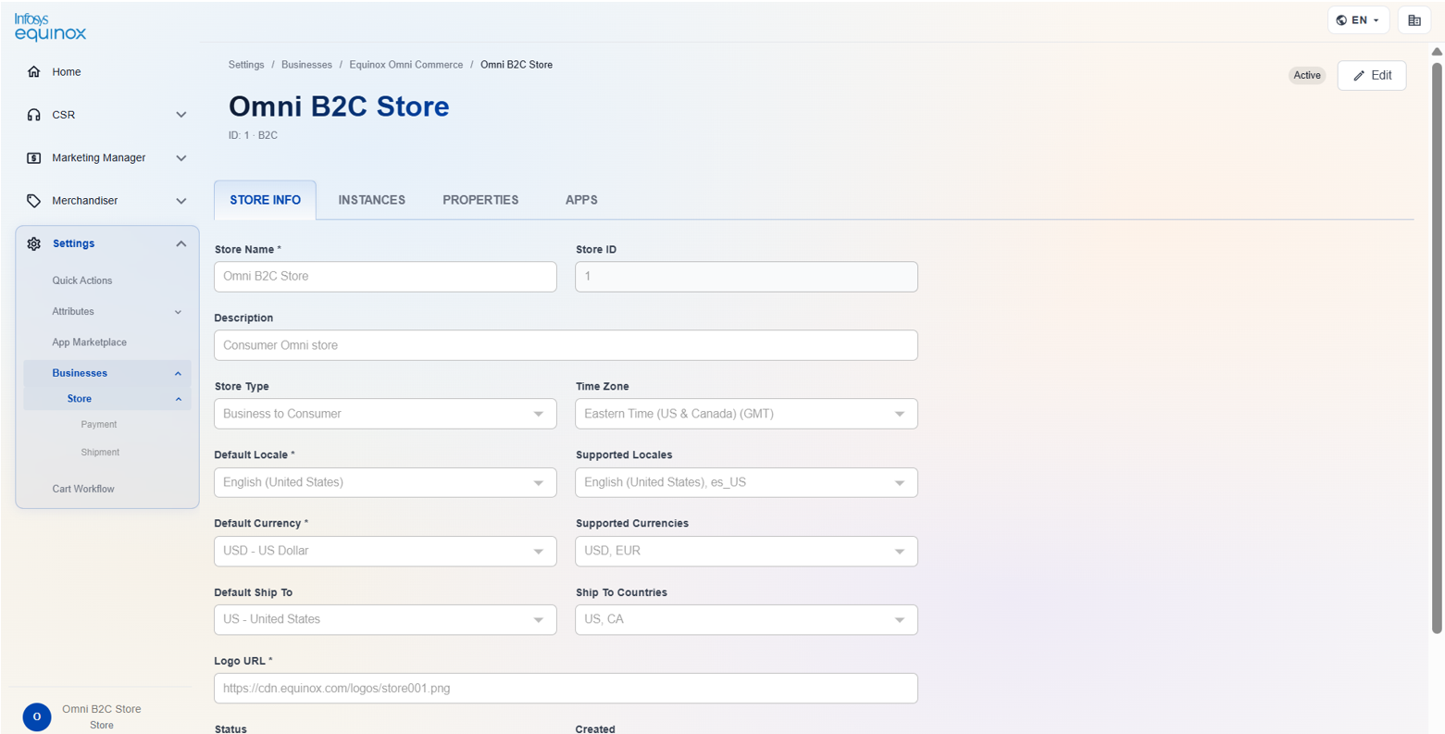The width and height of the screenshot is (1445, 734).
Task: Click the pencil icon on Edit
Action: 1359,76
